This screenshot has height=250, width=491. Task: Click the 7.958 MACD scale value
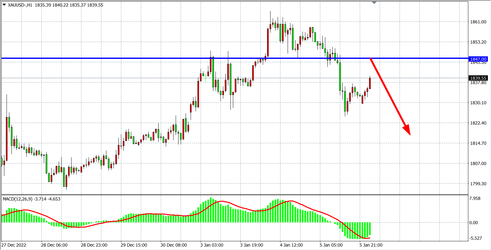[475, 198]
